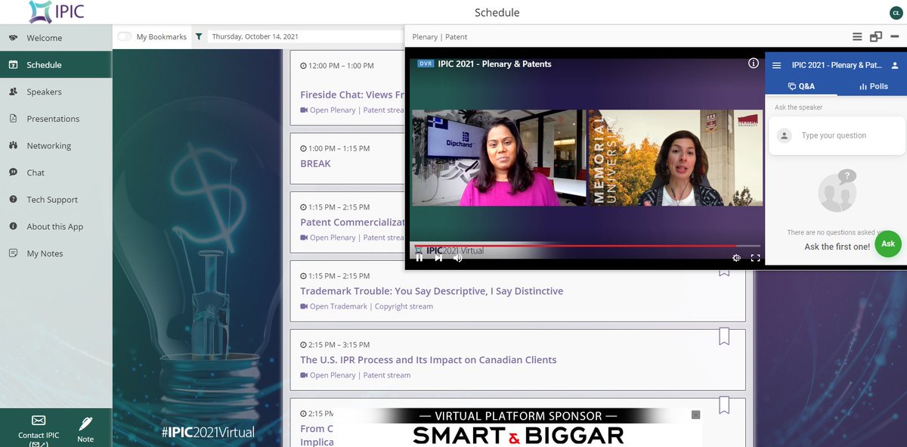Click the BREAK session title
The width and height of the screenshot is (907, 447).
[315, 163]
